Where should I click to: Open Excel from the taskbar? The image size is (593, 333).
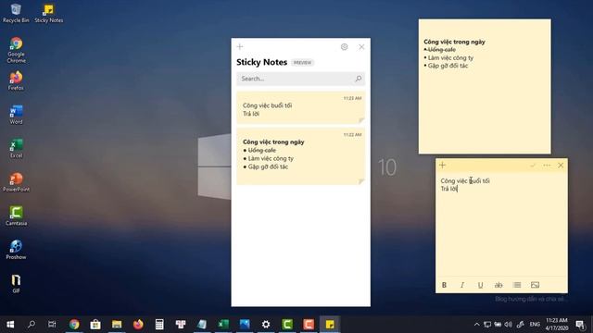223,325
